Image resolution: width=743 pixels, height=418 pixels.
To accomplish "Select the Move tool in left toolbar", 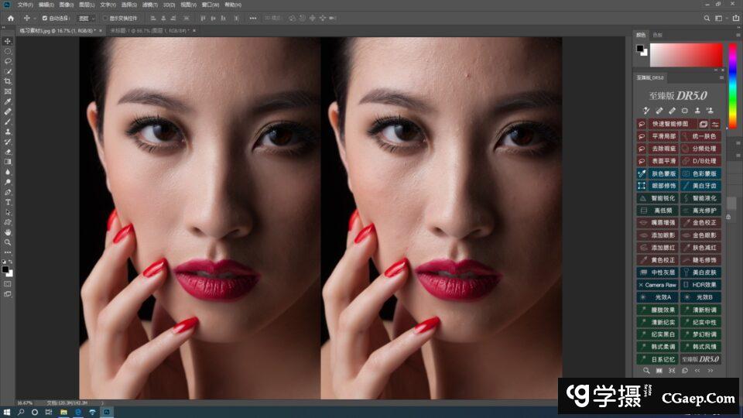I will (x=8, y=41).
